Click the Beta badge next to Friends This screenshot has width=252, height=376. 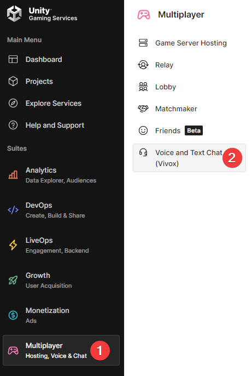pyautogui.click(x=194, y=130)
